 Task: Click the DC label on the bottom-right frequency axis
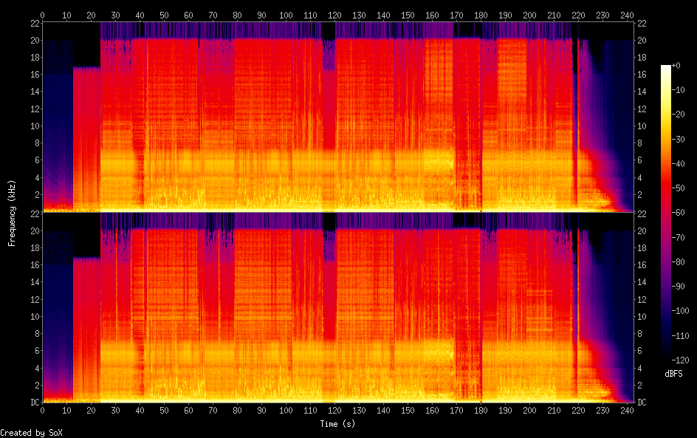coord(642,403)
